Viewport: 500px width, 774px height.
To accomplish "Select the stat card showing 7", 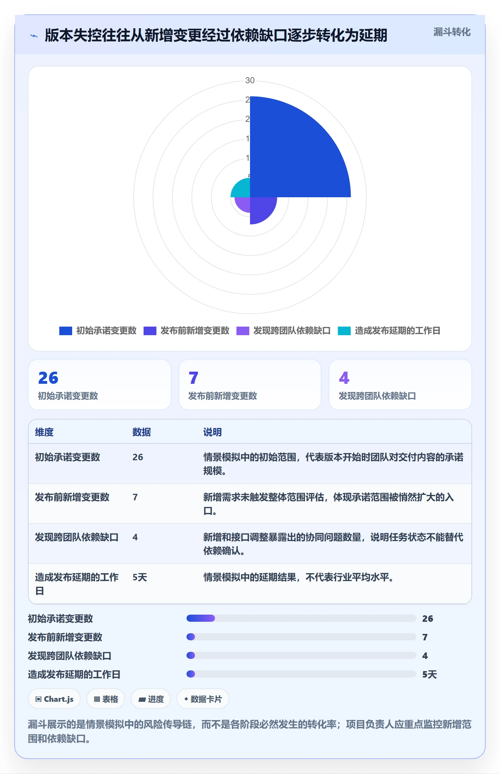I will coord(250,384).
